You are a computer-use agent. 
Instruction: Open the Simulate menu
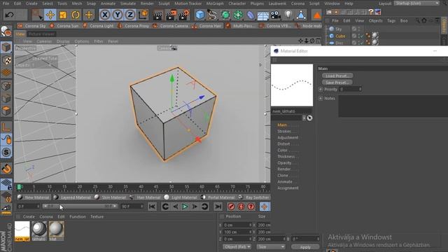click(127, 3)
